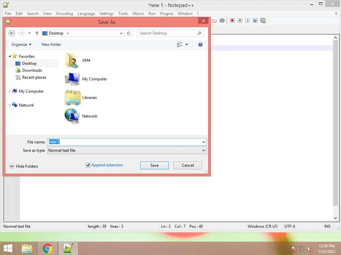The height and width of the screenshot is (255, 341).
Task: Open the Edit menu
Action: (19, 13)
